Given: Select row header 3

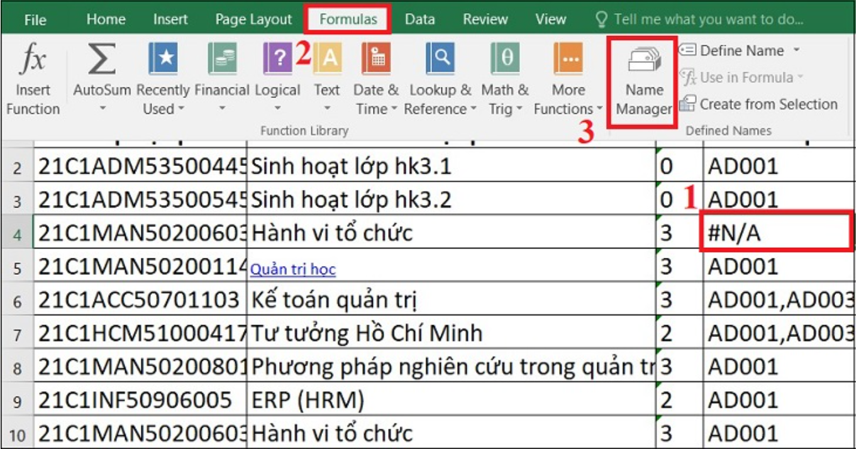Looking at the screenshot, I should click(x=17, y=200).
